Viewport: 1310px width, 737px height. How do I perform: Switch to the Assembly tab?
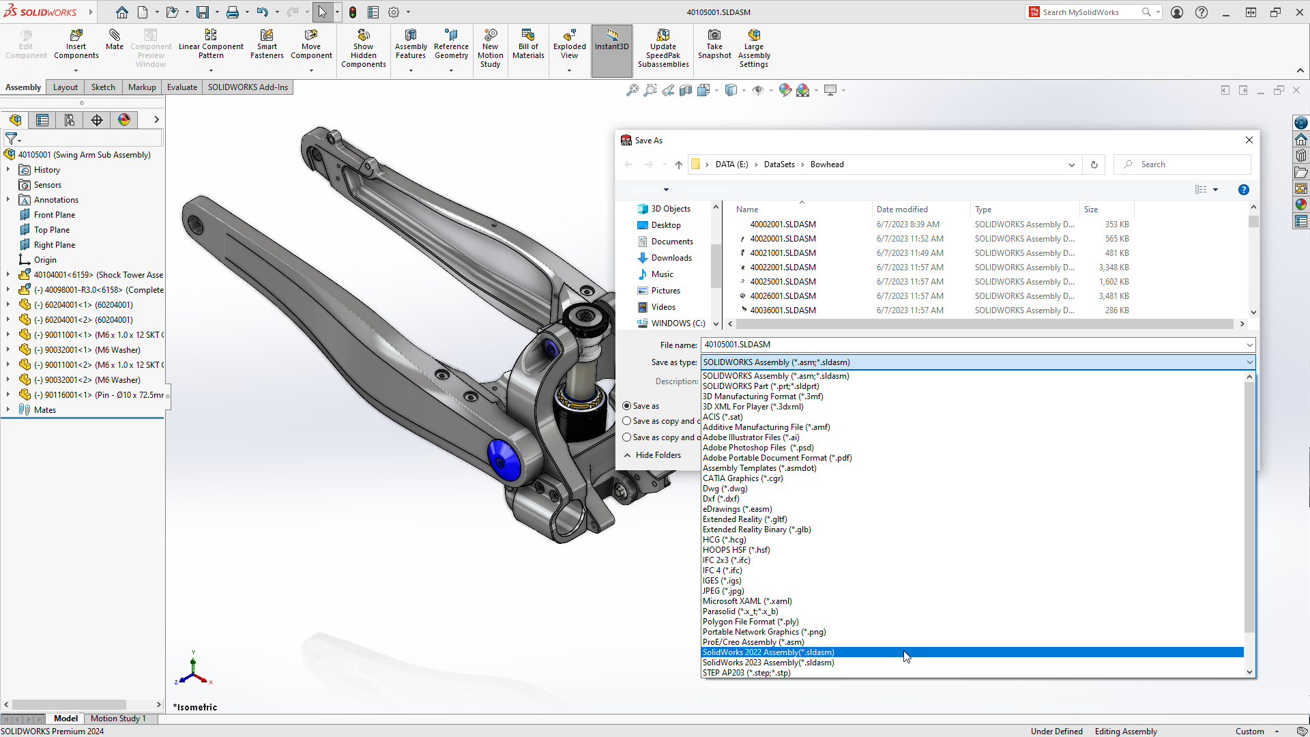pyautogui.click(x=23, y=87)
